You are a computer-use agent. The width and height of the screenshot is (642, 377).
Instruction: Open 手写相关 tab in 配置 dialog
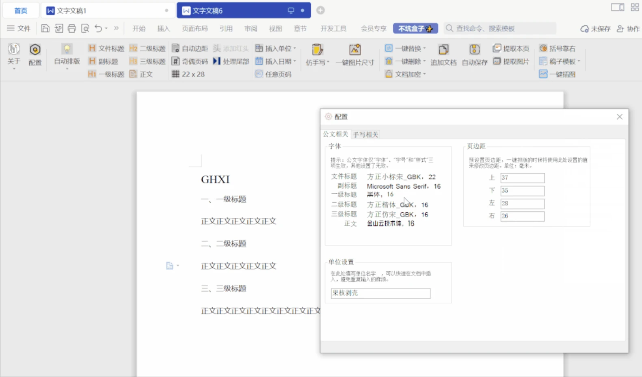click(x=365, y=134)
